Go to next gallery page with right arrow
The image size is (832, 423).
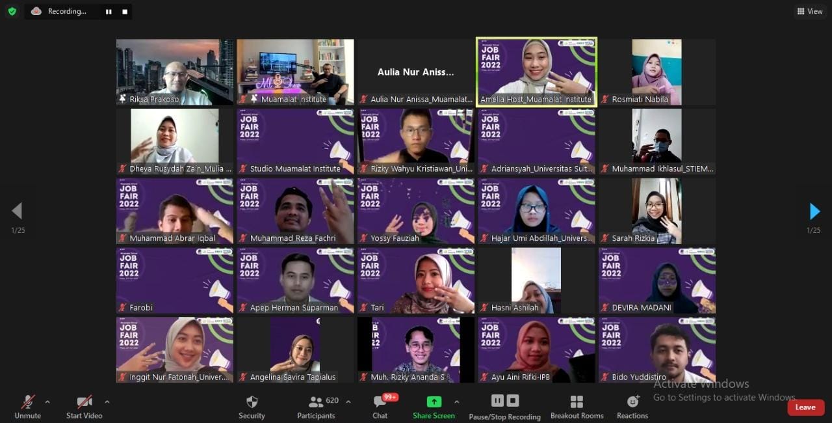point(814,211)
